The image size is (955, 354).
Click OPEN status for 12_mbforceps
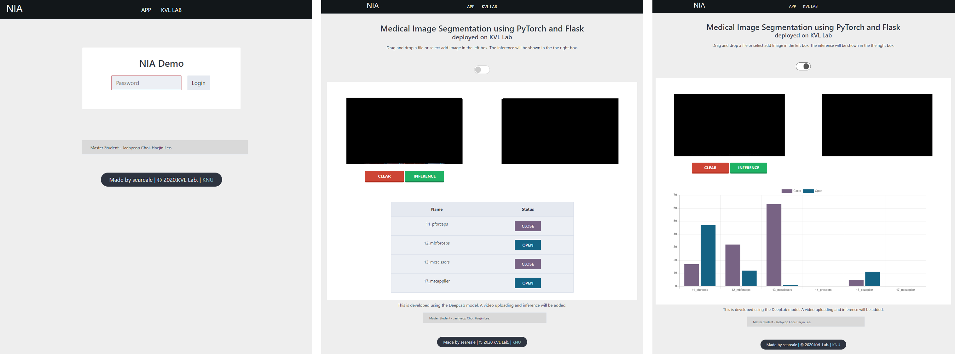[x=528, y=245]
